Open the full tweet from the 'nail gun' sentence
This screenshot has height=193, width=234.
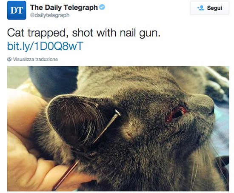tap(84, 33)
